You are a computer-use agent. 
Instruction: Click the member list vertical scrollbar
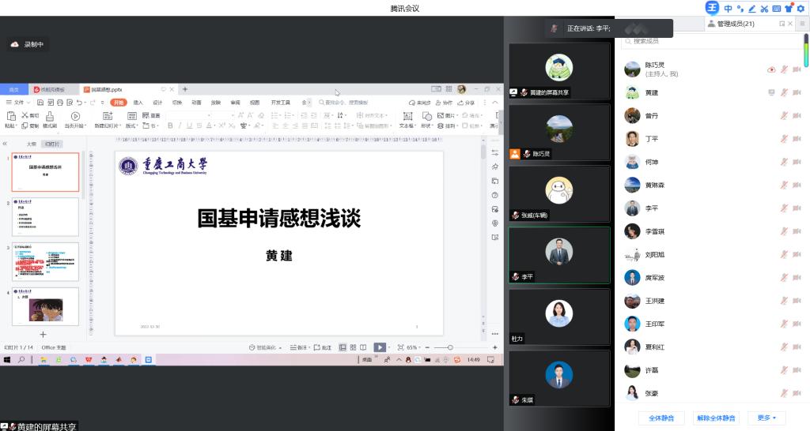tap(806, 51)
